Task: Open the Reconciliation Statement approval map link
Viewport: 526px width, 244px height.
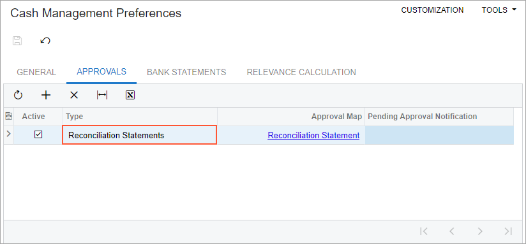Action: 313,135
